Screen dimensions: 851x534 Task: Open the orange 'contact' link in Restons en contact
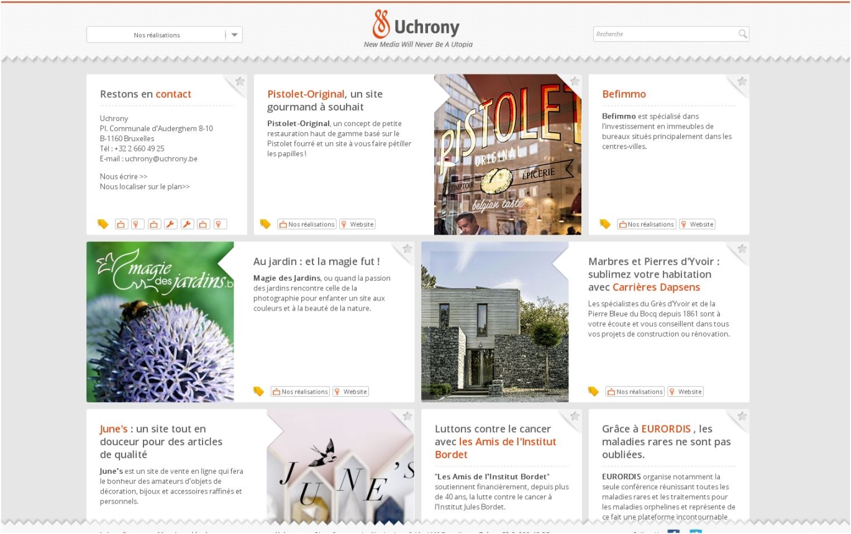[x=173, y=94]
